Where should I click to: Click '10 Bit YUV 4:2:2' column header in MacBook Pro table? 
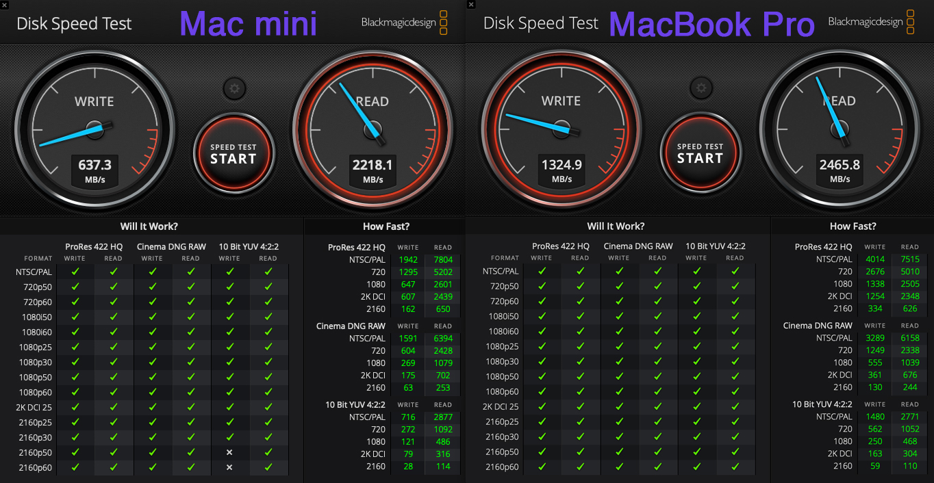click(716, 246)
